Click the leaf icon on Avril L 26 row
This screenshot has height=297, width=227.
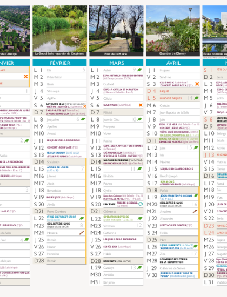(x=196, y=246)
